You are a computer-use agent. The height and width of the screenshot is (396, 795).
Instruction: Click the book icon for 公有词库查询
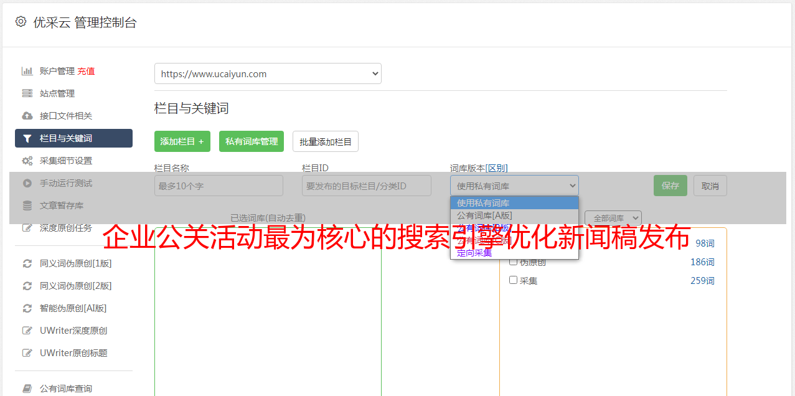[x=27, y=389]
